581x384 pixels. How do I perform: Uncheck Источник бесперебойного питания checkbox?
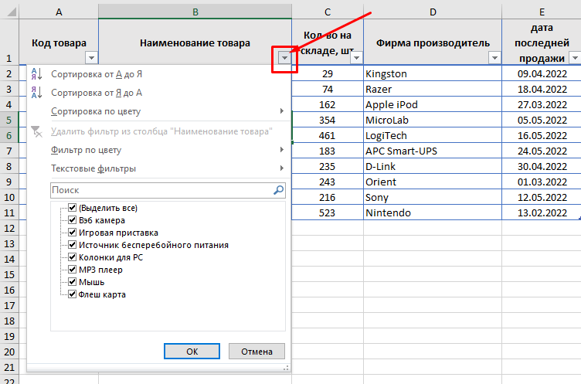click(73, 245)
